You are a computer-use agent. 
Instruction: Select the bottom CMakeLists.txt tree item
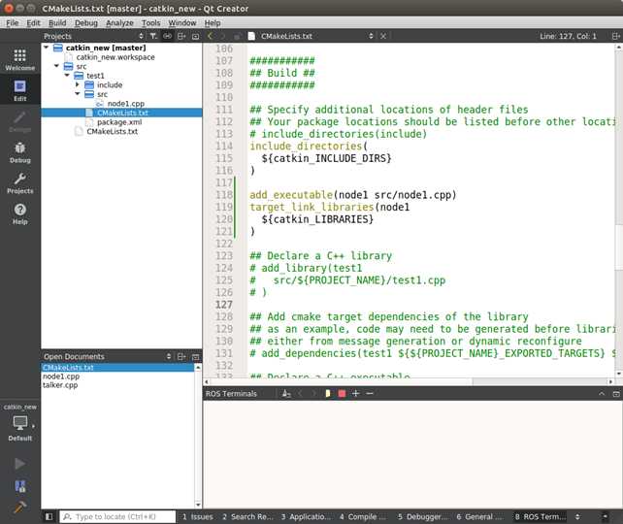coord(112,131)
